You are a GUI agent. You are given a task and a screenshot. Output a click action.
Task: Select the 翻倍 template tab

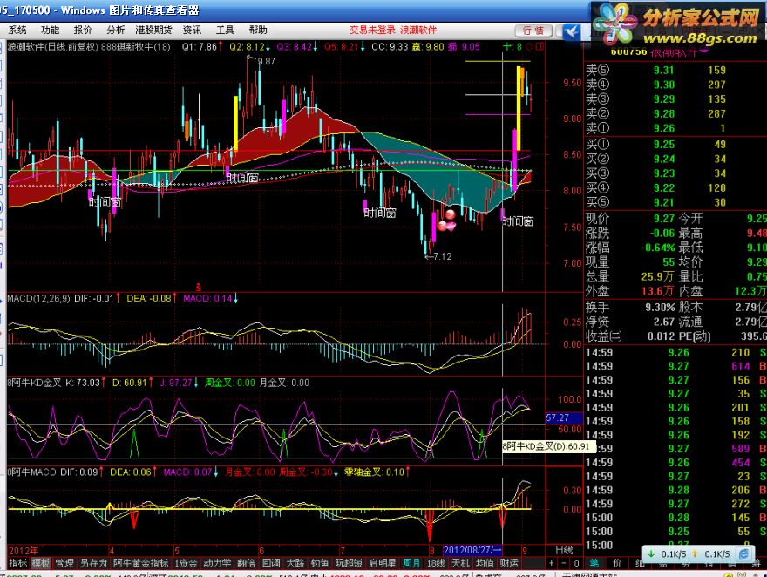tap(247, 563)
